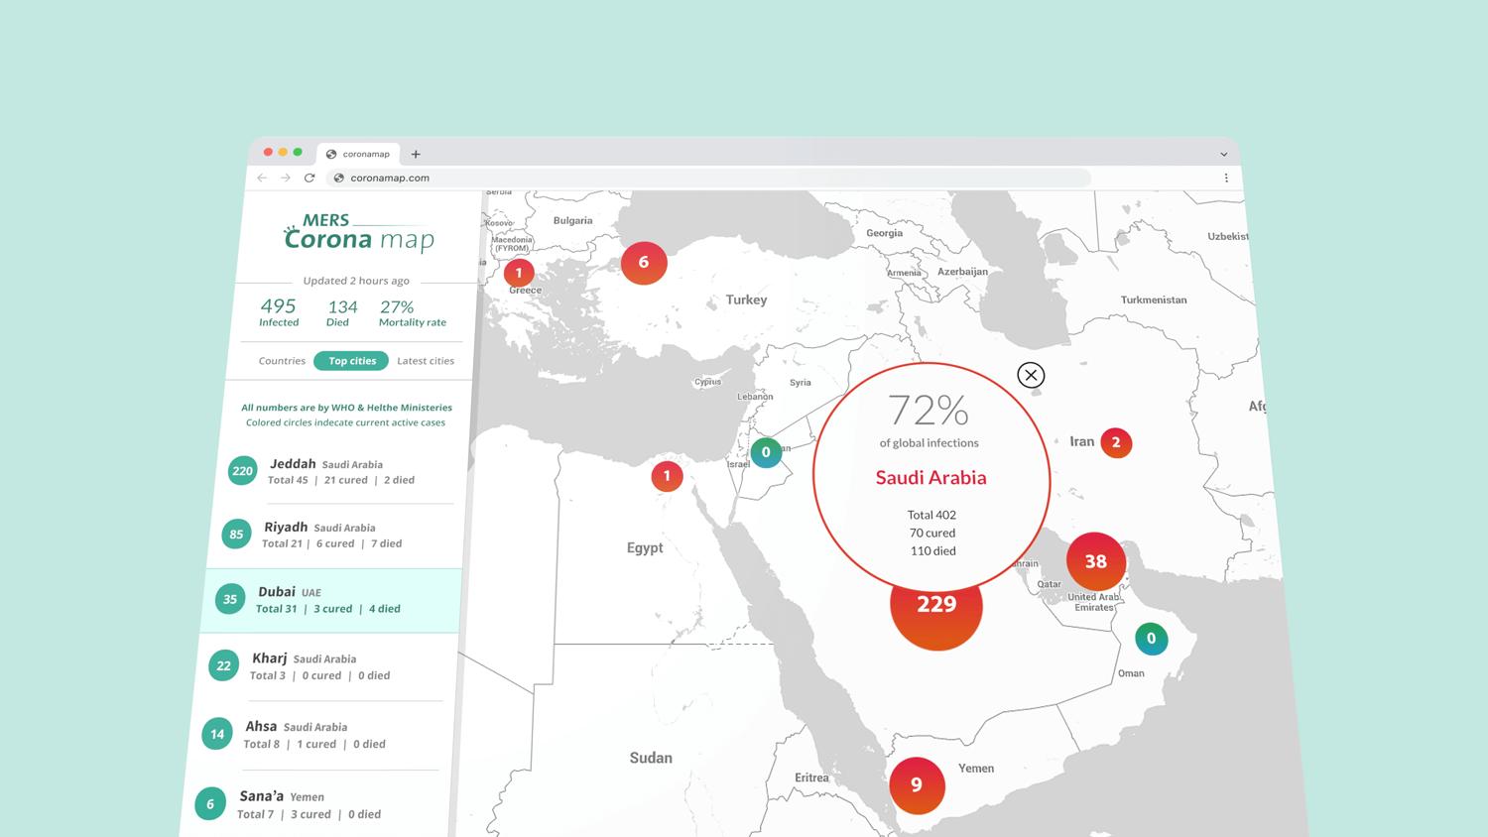
Task: Switch to the Latest cities tab
Action: (426, 361)
